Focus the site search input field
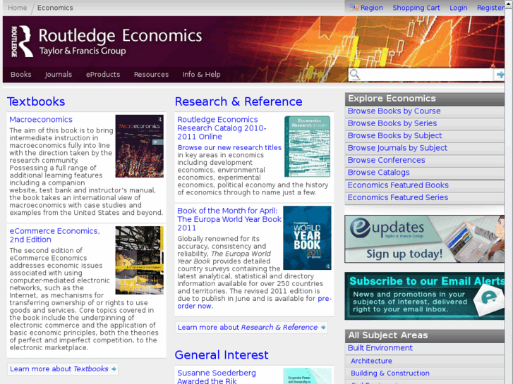 [426, 75]
